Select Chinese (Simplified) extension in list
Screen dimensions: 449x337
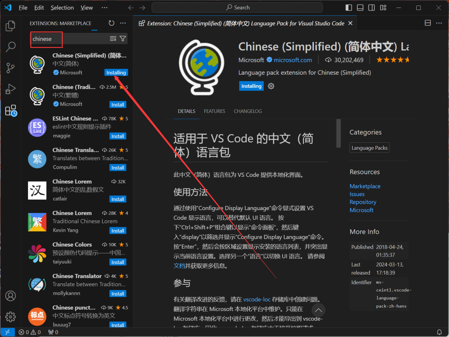click(x=78, y=64)
